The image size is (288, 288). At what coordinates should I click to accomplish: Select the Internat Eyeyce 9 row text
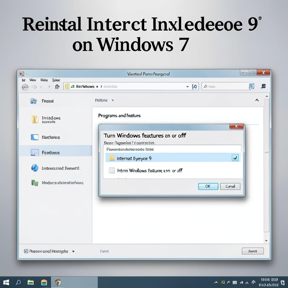(x=134, y=158)
